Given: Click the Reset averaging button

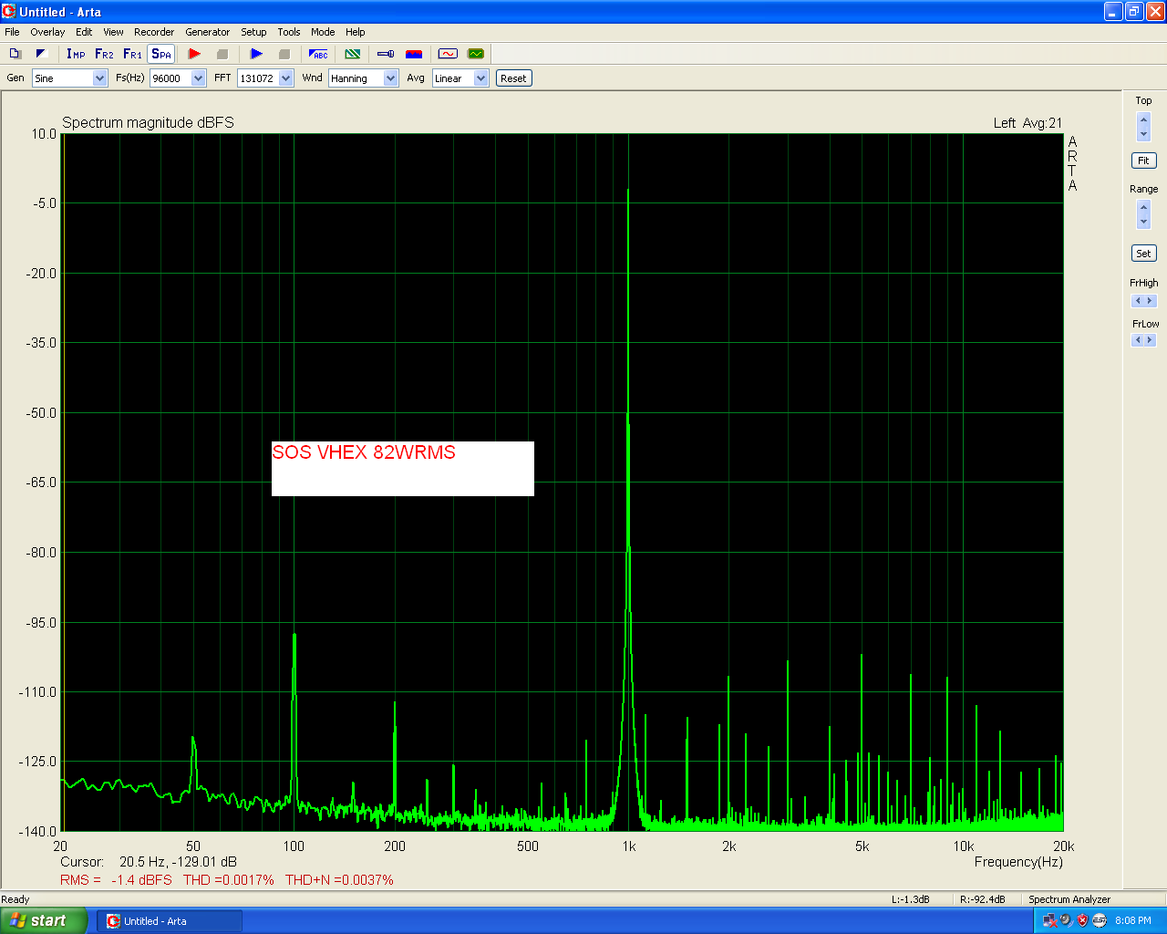Looking at the screenshot, I should 513,78.
